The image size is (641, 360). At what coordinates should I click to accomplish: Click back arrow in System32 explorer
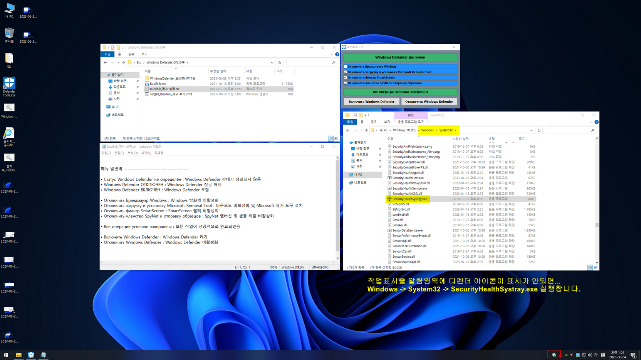[x=348, y=130]
